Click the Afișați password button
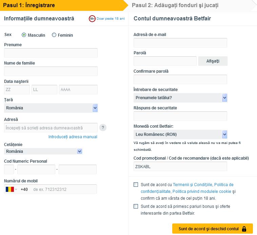The height and width of the screenshot is (235, 257). [213, 61]
